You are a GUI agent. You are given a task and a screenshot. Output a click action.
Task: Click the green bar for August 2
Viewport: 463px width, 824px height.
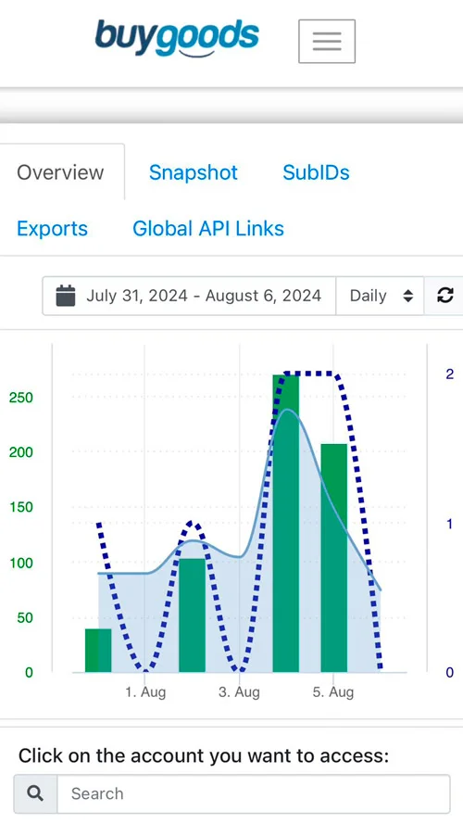point(192,615)
